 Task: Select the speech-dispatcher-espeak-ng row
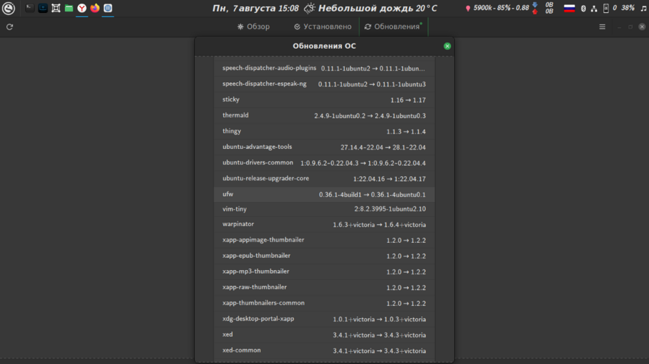pyautogui.click(x=324, y=84)
